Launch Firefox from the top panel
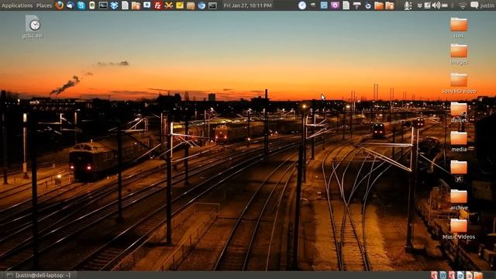 59,5
